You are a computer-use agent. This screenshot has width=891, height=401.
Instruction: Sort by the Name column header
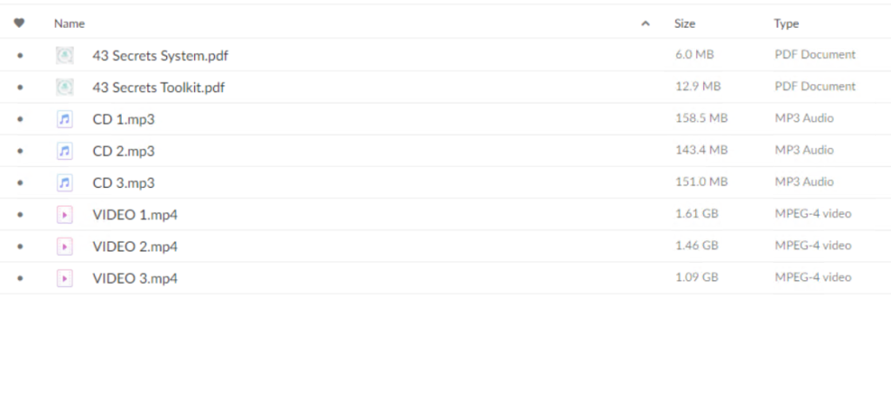point(70,23)
